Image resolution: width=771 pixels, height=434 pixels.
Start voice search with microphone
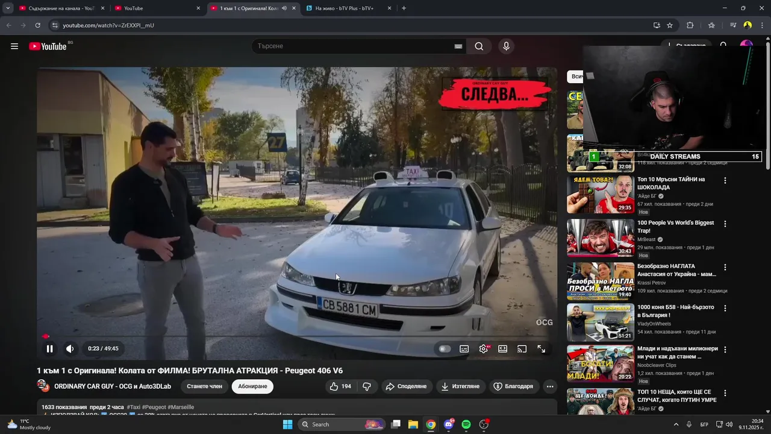pyautogui.click(x=506, y=46)
